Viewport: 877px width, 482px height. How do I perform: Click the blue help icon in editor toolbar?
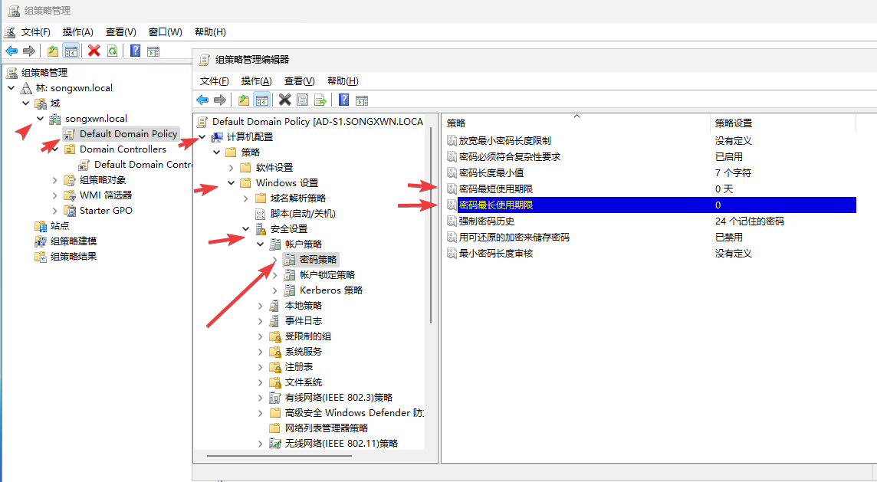[x=343, y=100]
